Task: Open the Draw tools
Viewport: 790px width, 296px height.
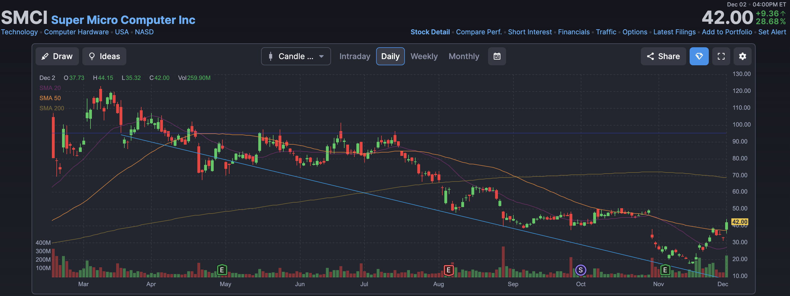Action: [x=57, y=56]
